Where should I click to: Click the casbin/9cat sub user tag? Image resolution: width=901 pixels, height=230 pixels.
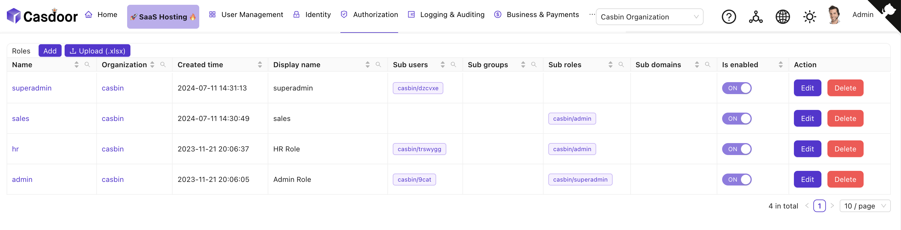point(414,180)
